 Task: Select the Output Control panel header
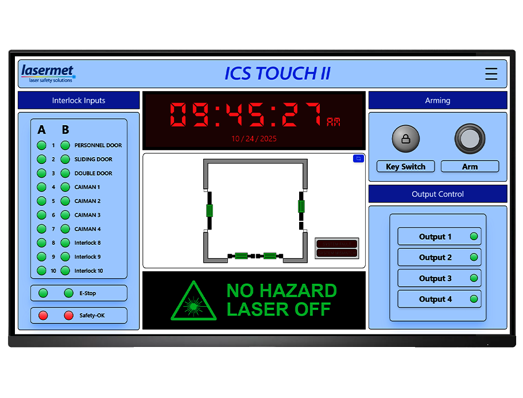[x=437, y=194]
